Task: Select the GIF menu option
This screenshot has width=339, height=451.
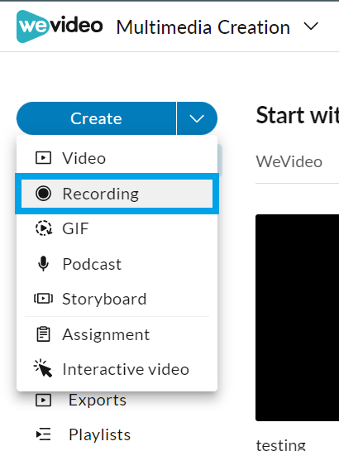Action: tap(117, 228)
